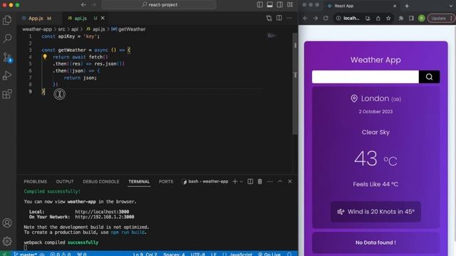Open editor More Actions ellipsis
This screenshot has width=456, height=256.
(289, 18)
